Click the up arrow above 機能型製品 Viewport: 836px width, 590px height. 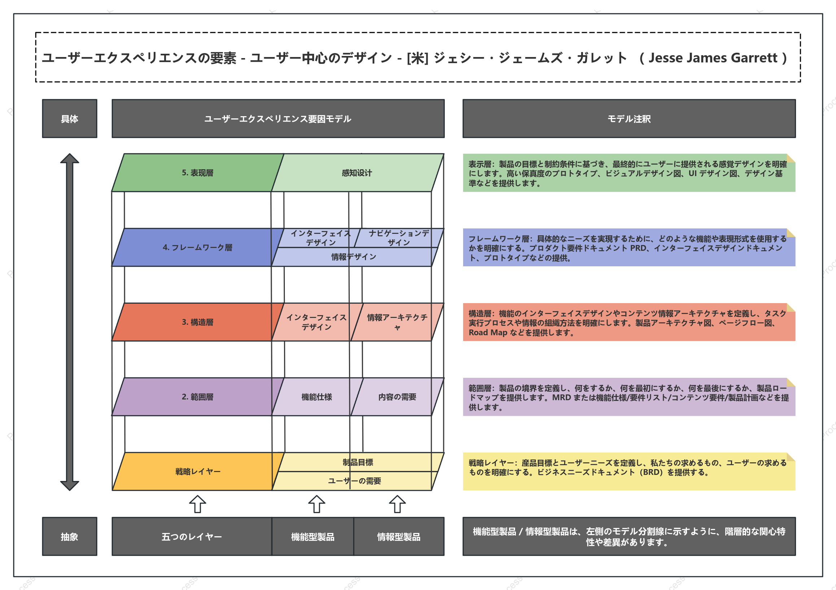(x=317, y=504)
